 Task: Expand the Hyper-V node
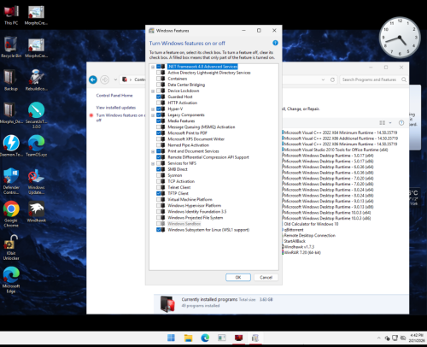(153, 109)
